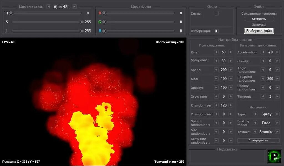Select a different Texture than Smouke

[x=277, y=132]
